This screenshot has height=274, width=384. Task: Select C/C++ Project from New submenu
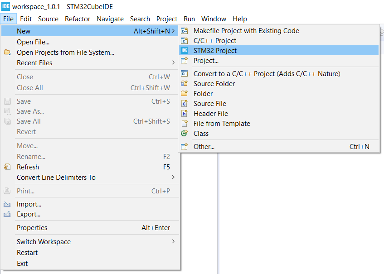click(x=279, y=41)
